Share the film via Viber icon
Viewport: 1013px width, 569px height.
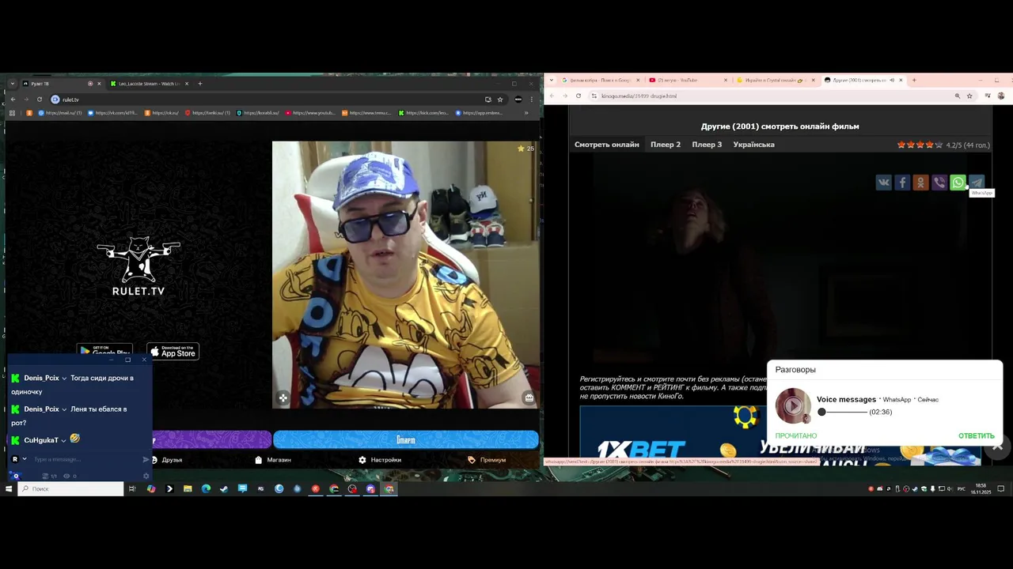point(939,183)
